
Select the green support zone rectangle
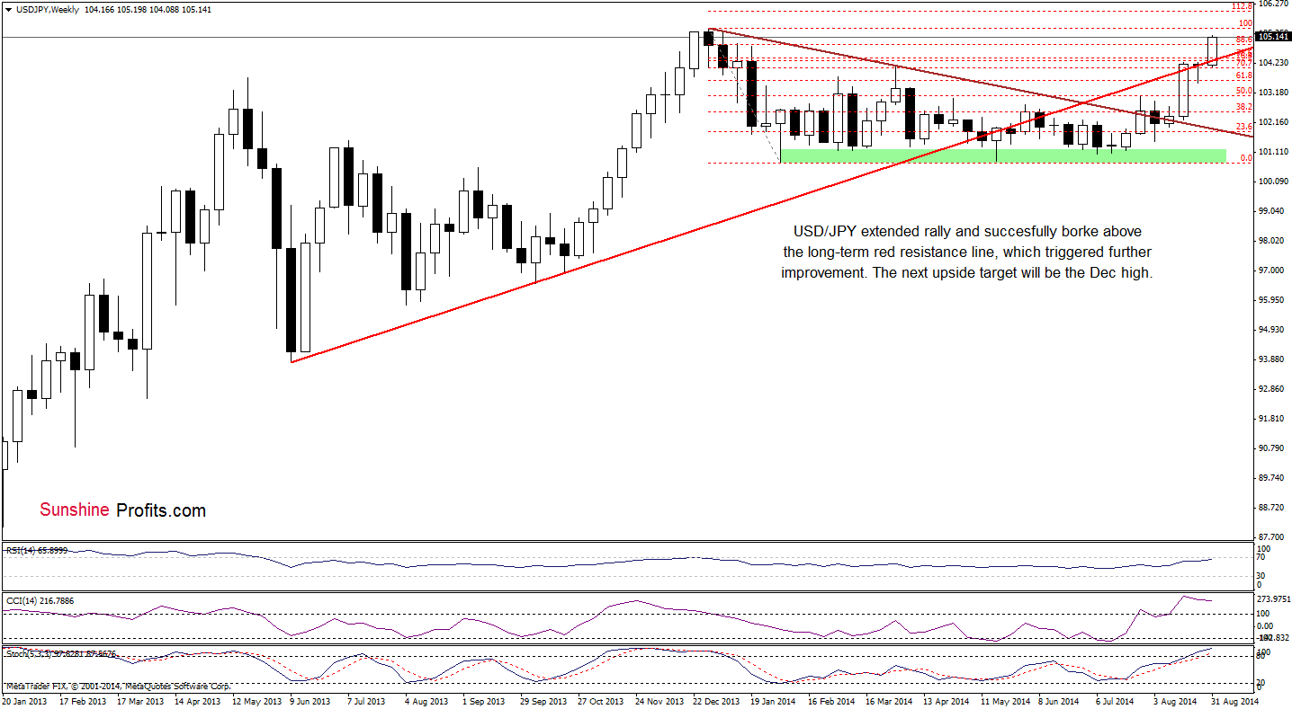point(1003,155)
